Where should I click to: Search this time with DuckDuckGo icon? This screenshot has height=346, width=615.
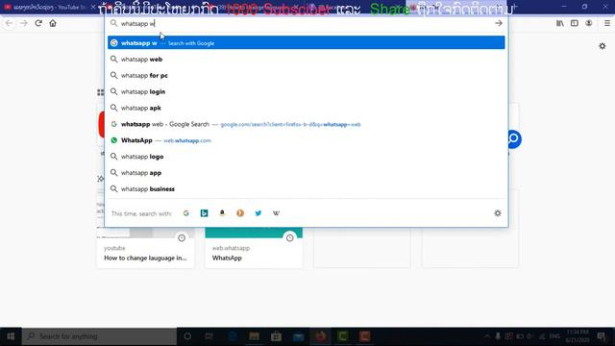coord(240,213)
